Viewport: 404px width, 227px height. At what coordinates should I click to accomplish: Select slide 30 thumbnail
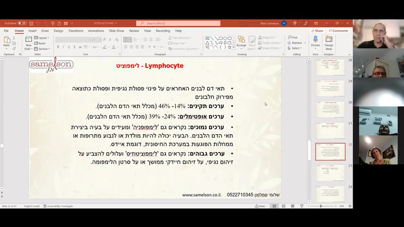(x=330, y=110)
